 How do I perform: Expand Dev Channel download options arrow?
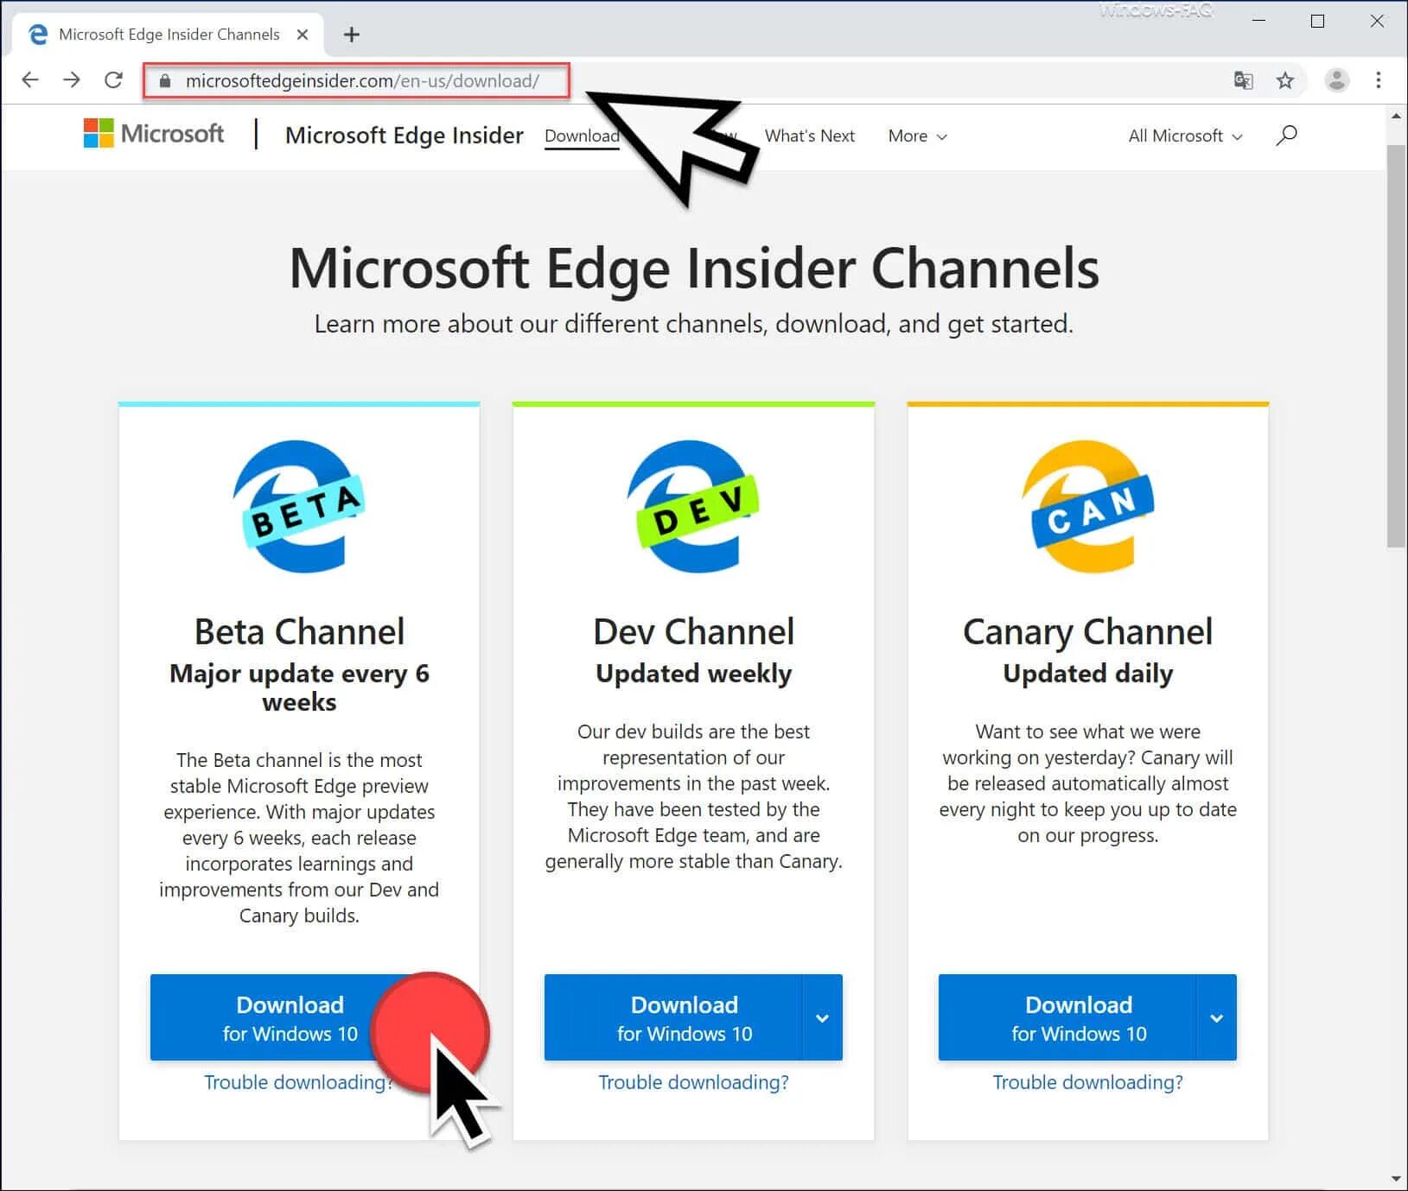point(823,1017)
